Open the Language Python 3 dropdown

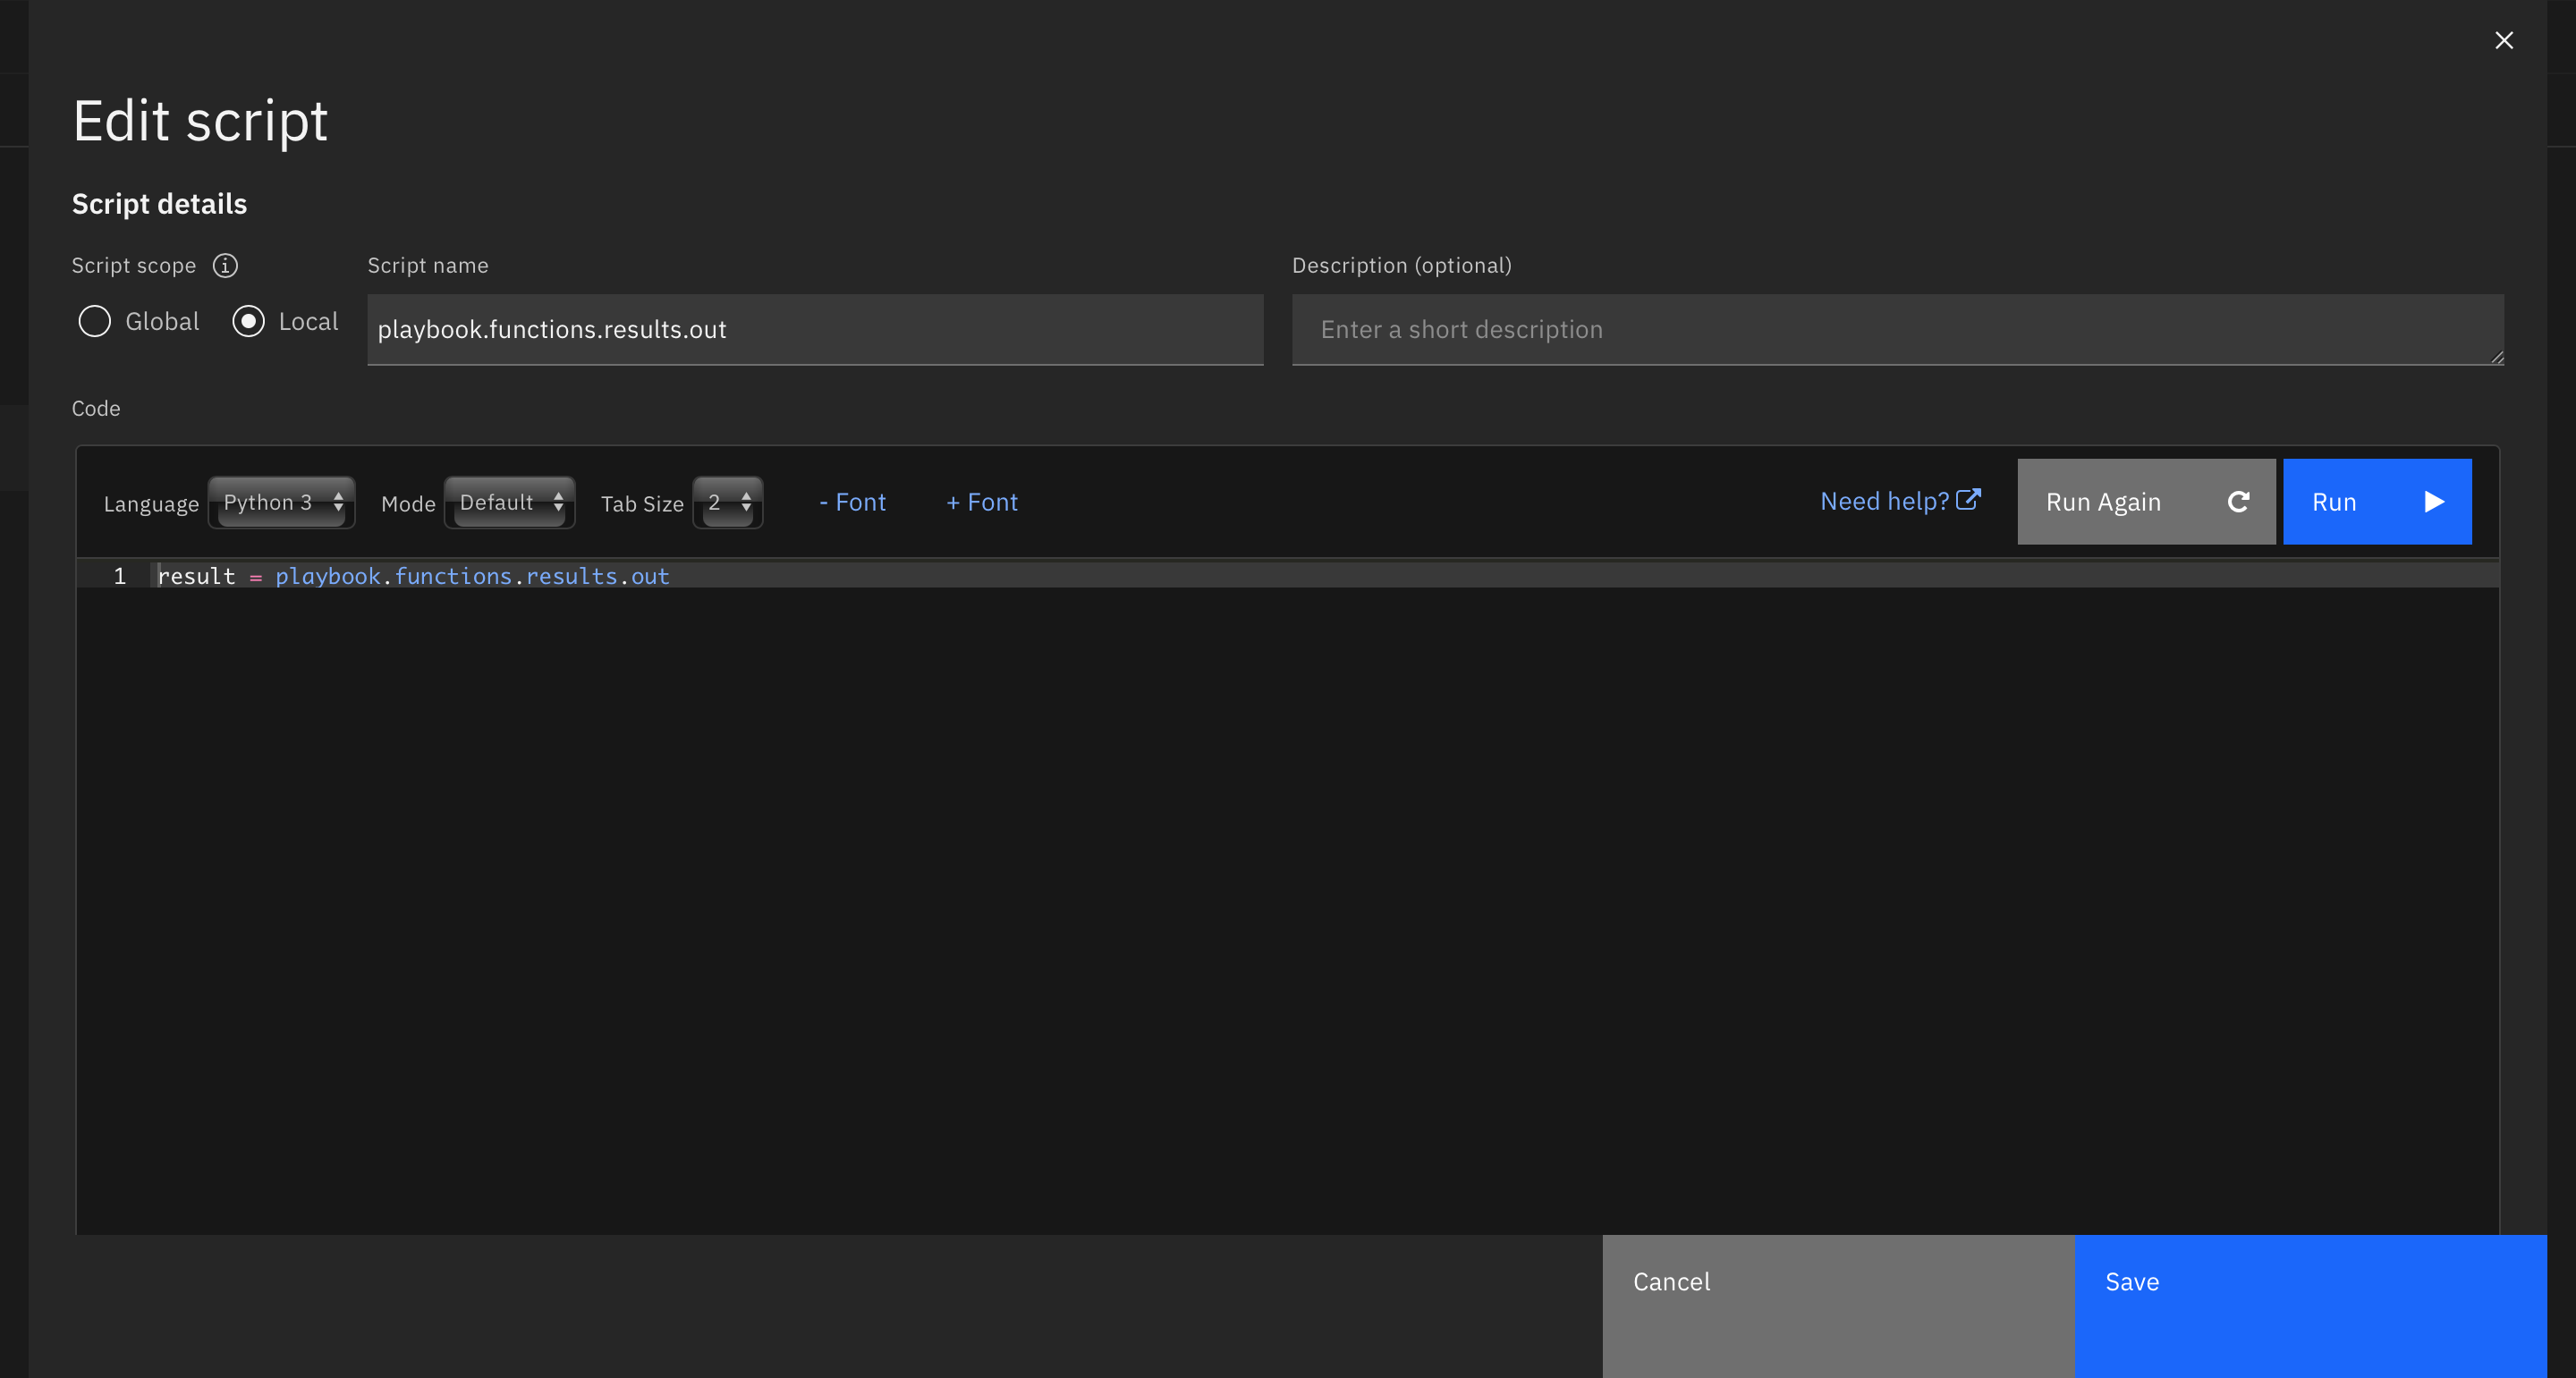[282, 502]
